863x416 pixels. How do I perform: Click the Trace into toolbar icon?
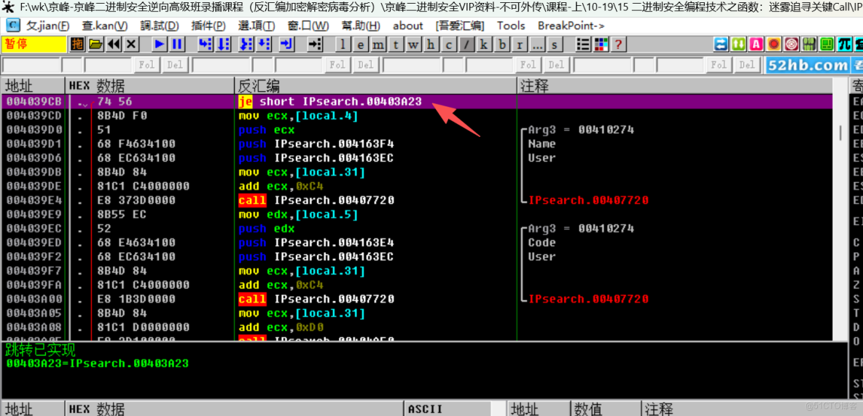[246, 44]
